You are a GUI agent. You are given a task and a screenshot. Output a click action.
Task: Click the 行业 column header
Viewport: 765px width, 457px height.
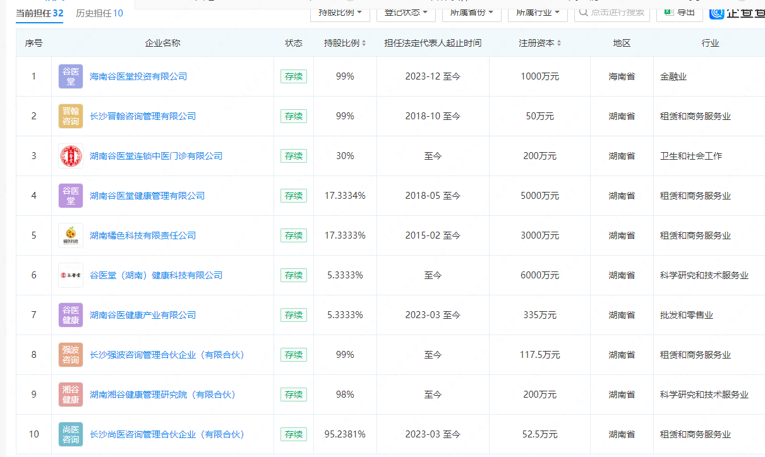point(710,43)
